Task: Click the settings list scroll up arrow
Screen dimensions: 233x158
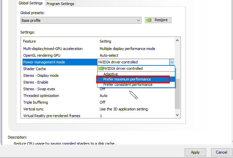Action: click(x=177, y=40)
